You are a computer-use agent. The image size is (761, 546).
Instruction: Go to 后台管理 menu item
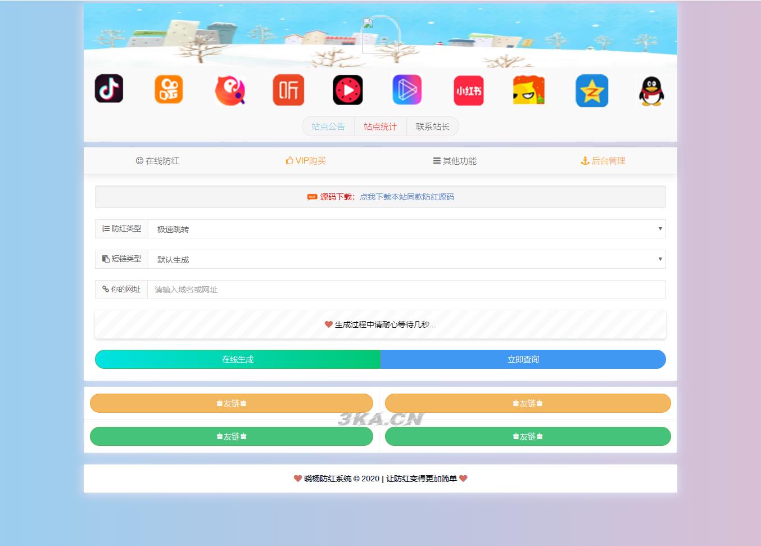603,161
